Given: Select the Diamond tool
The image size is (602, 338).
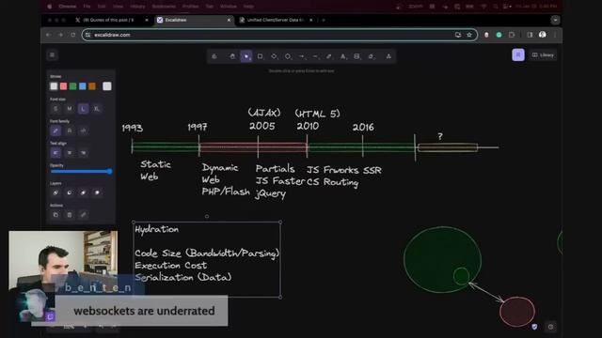Looking at the screenshot, I should (274, 56).
